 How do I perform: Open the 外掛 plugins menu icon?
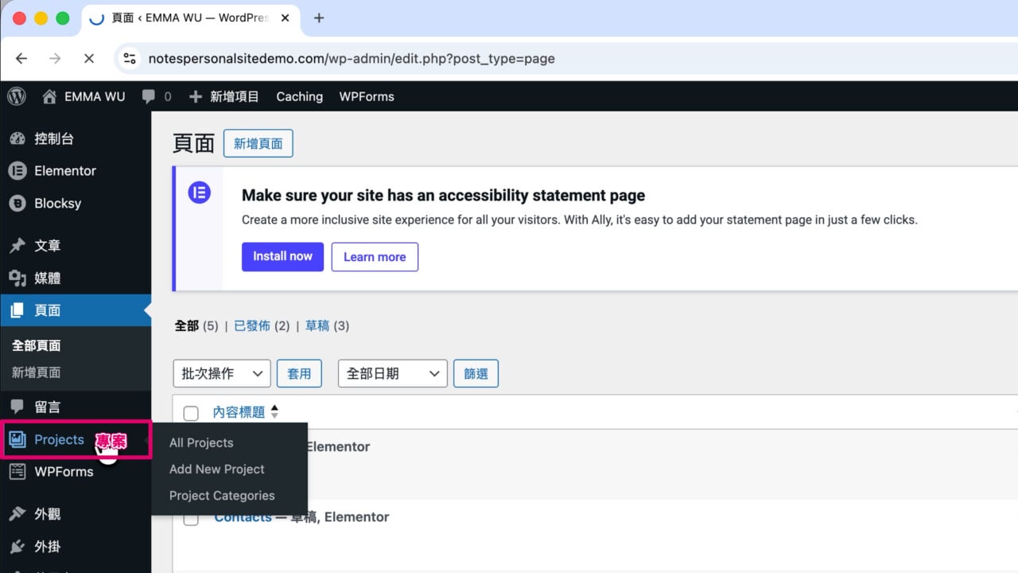click(x=17, y=547)
